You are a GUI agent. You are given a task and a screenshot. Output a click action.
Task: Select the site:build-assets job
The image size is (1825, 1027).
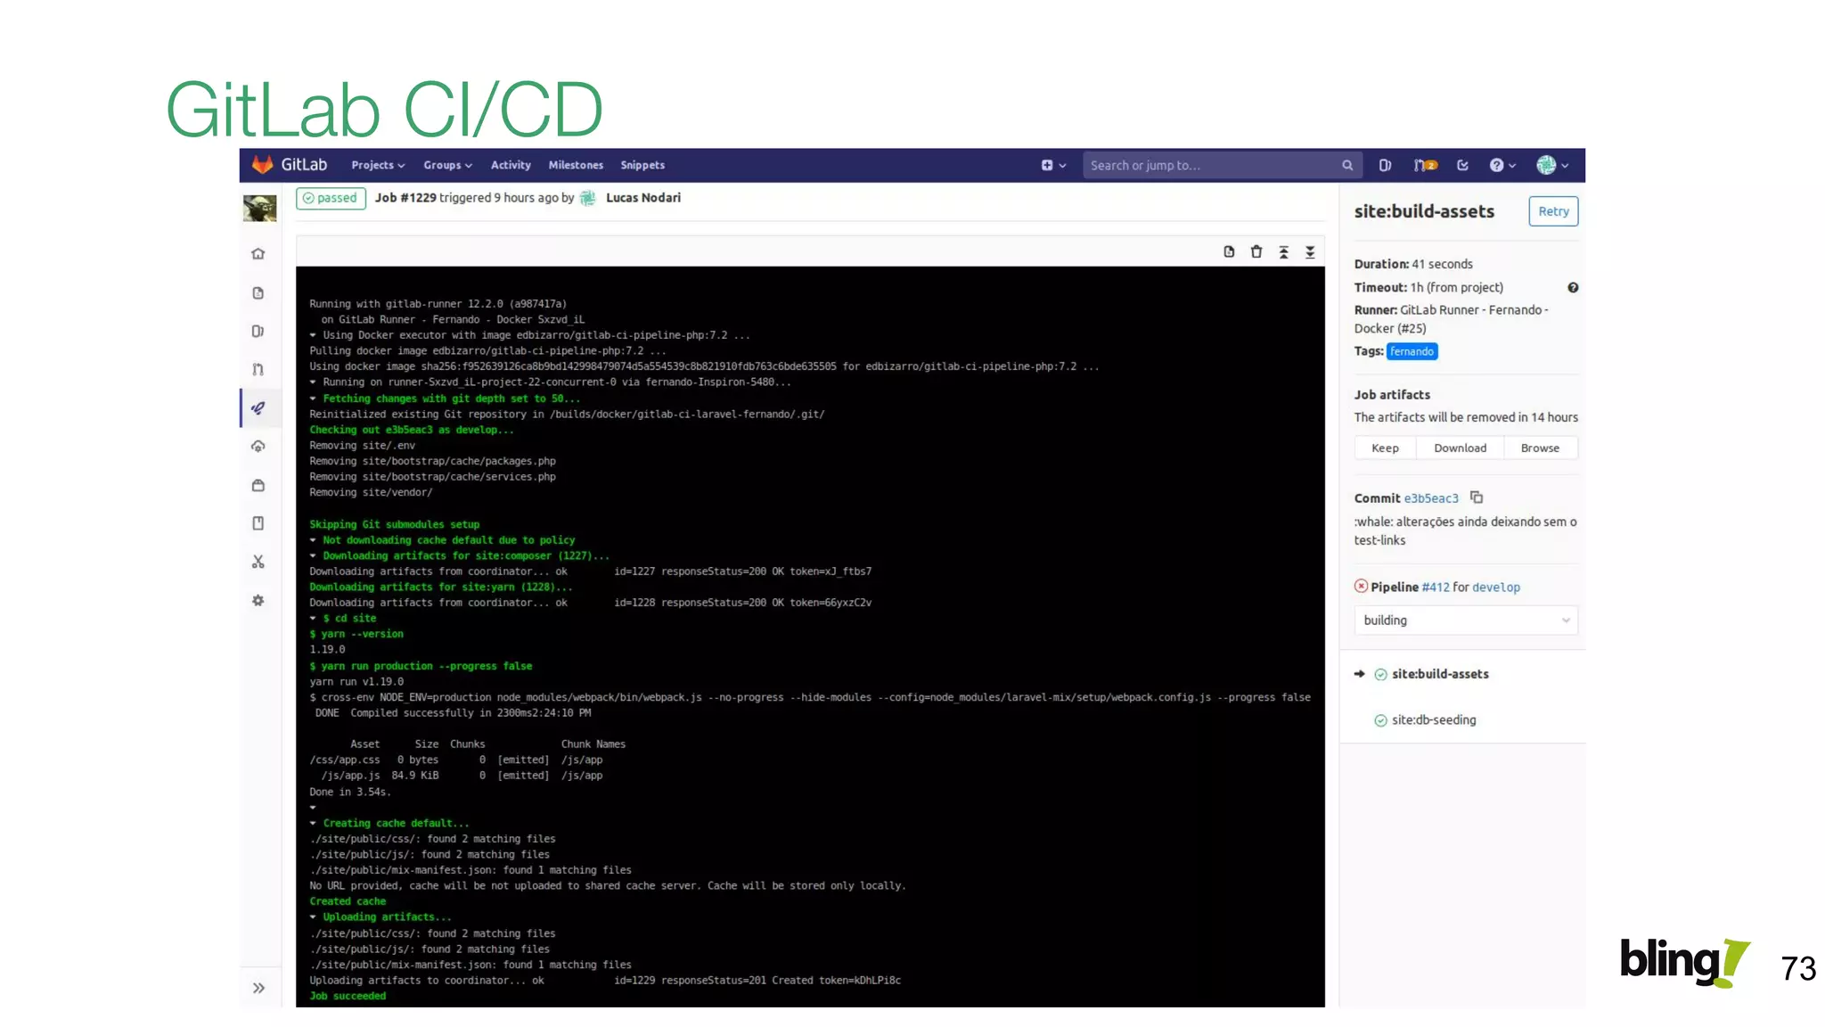pos(1440,674)
